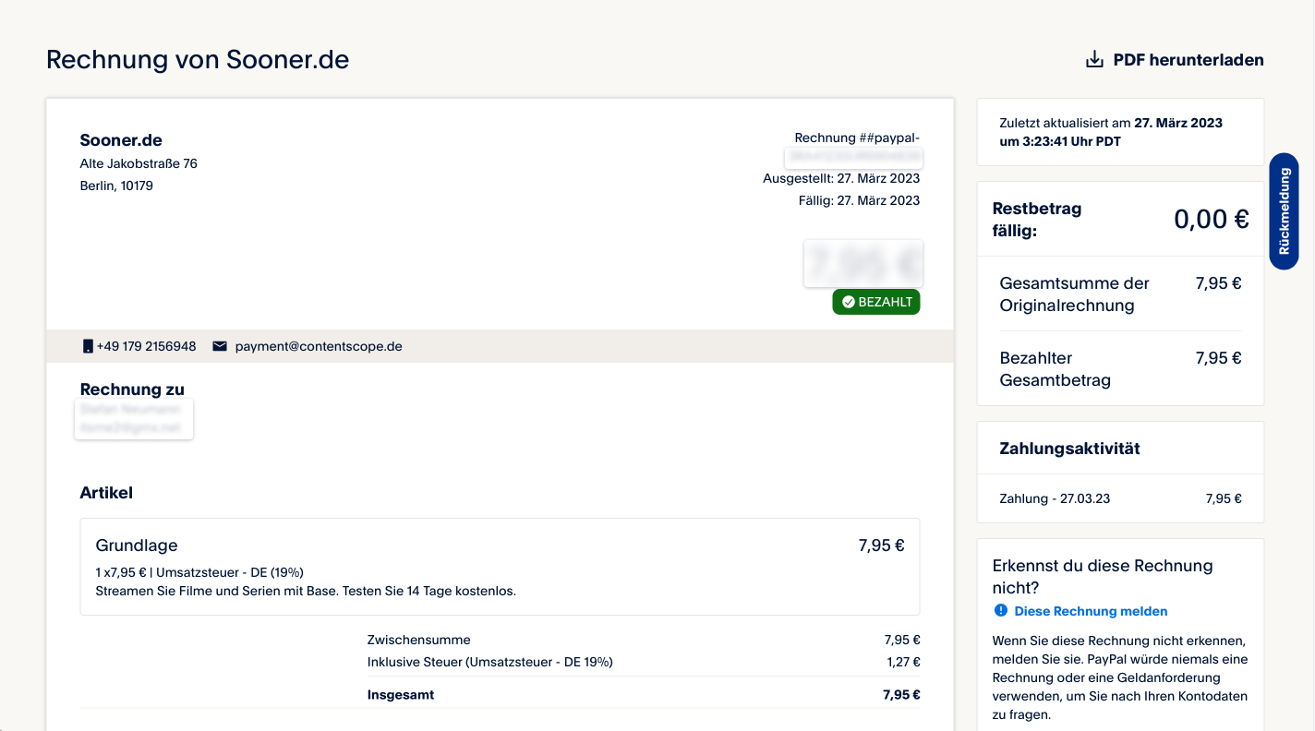
Task: Click the Bezahlter Gesamtbetrag amount 7,95 €
Action: 1219,358
